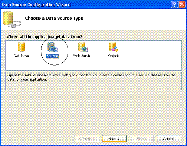Viewport: 187px width, 146px height.
Task: Click the disabled < Previous button
Action: pyautogui.click(x=87, y=139)
